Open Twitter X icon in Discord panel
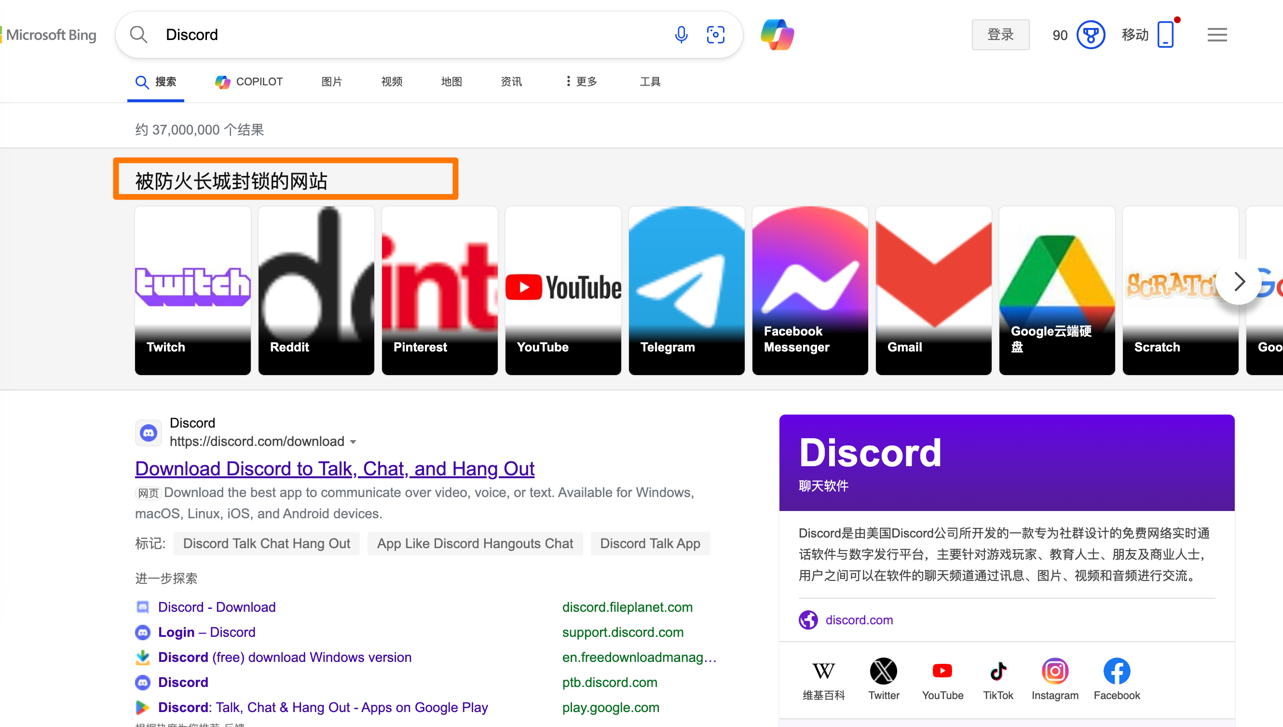Image resolution: width=1283 pixels, height=727 pixels. (883, 671)
